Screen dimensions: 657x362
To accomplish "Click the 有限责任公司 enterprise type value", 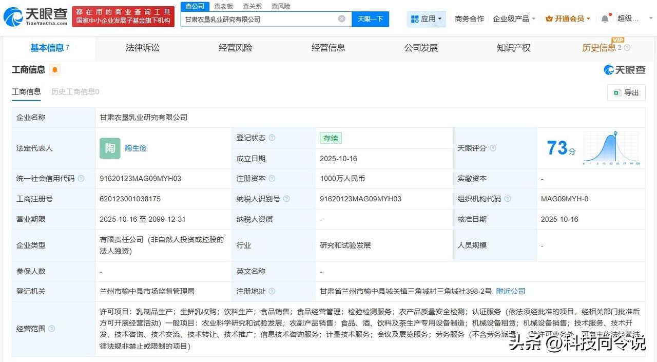I will tap(162, 245).
